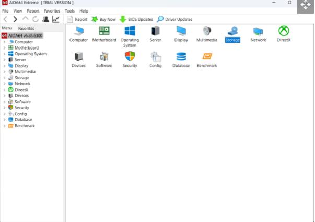Expand the Operating System tree node chevron

(4, 54)
